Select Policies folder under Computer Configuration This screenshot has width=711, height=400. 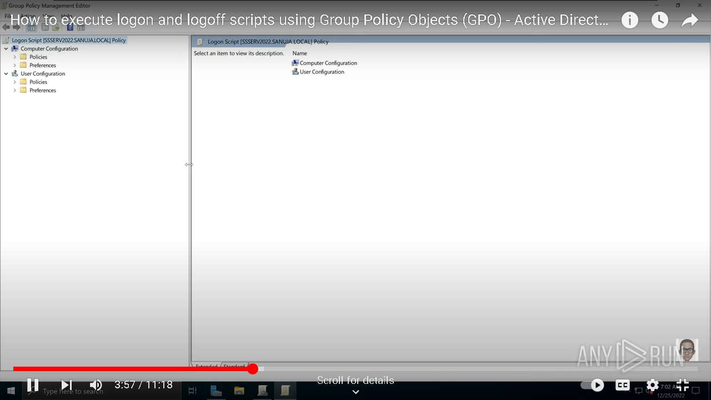click(38, 57)
